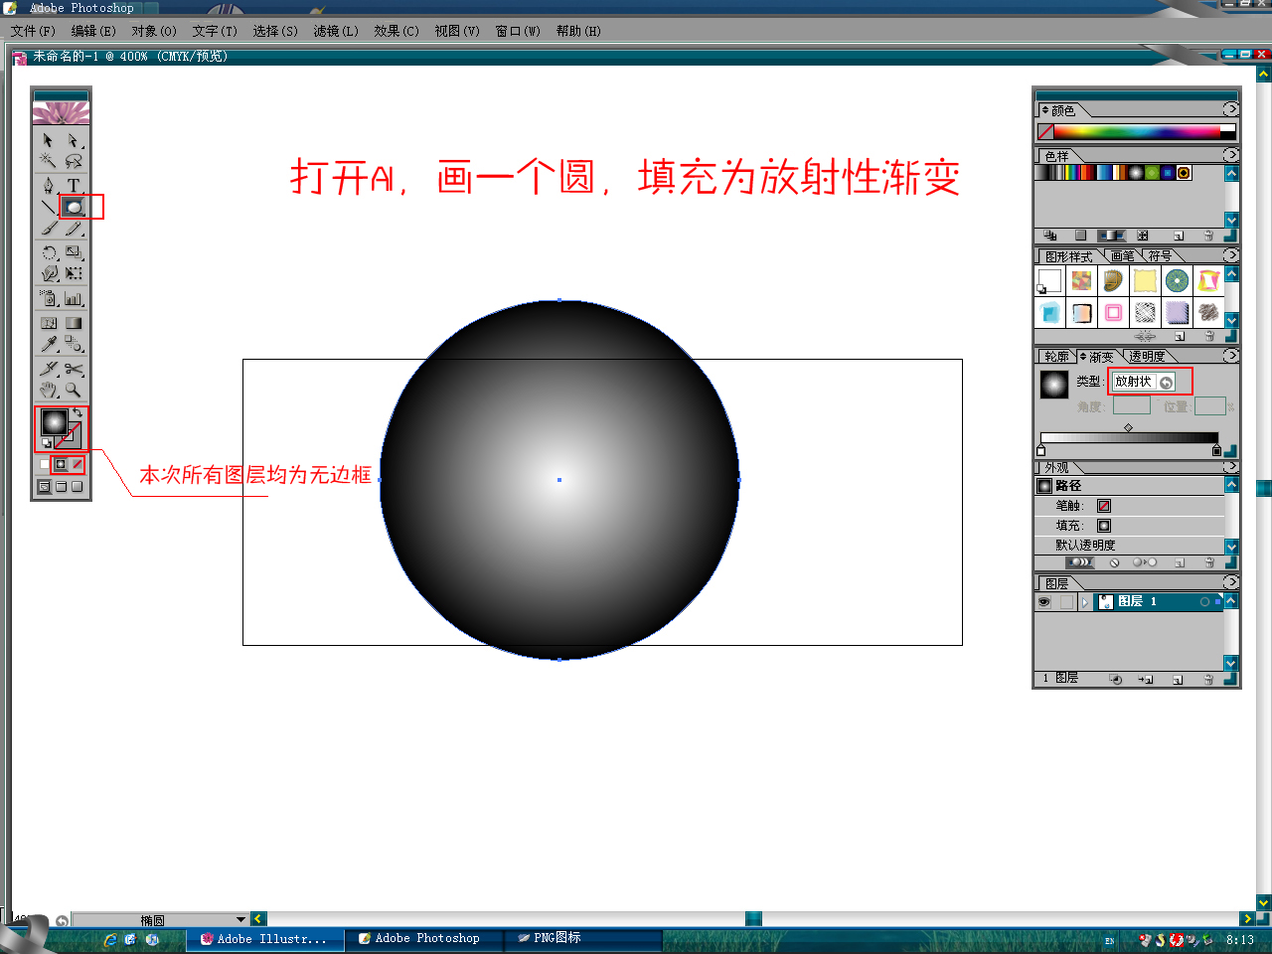Choose the Zoom magnifier tool
Image resolution: width=1272 pixels, height=954 pixels.
click(74, 390)
